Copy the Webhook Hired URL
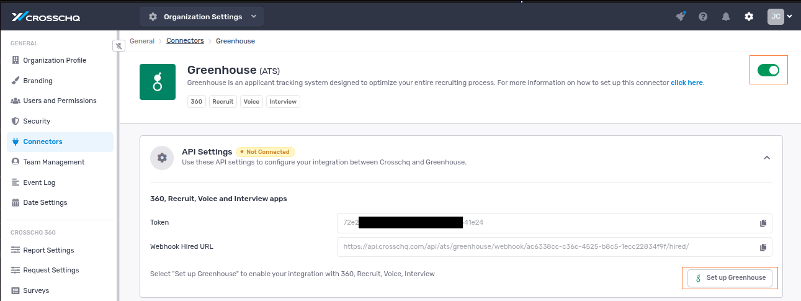The width and height of the screenshot is (801, 301). pos(763,247)
